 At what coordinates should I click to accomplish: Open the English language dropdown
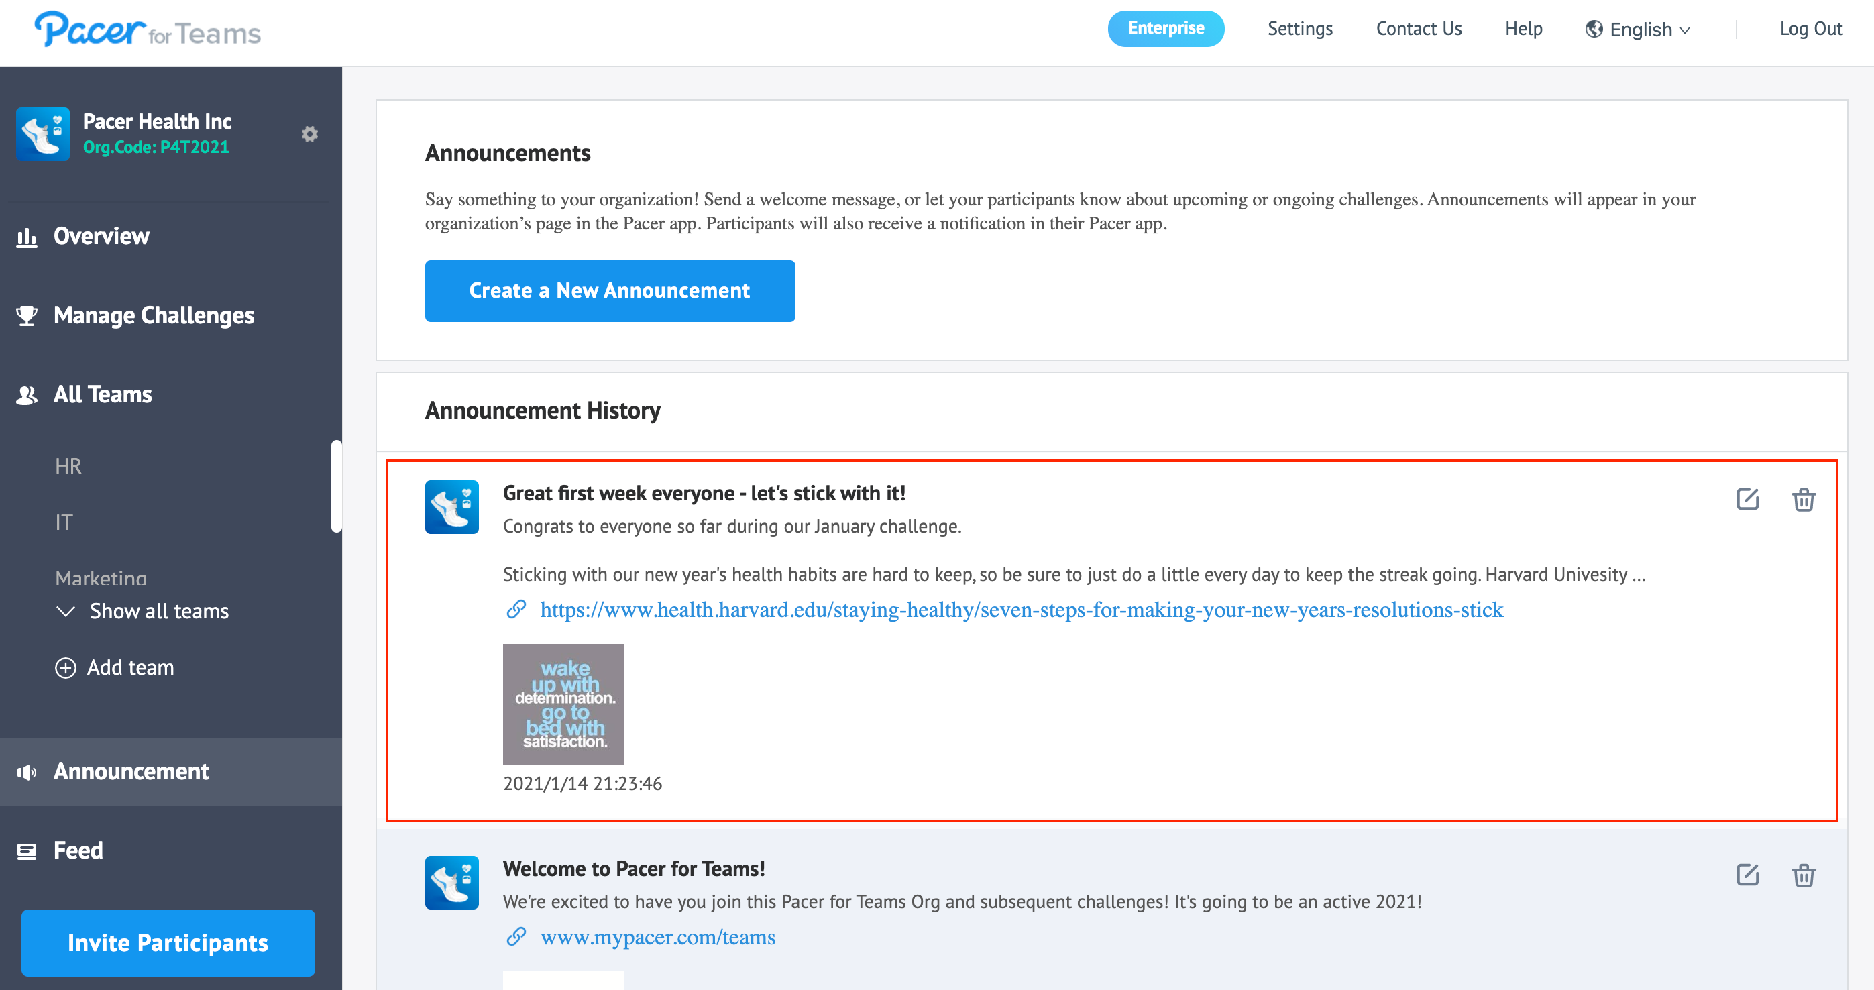1639,29
